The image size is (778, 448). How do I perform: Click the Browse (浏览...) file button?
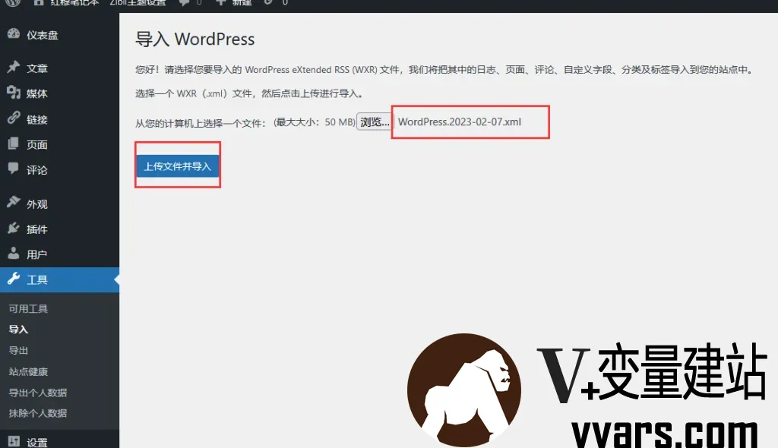tap(375, 122)
